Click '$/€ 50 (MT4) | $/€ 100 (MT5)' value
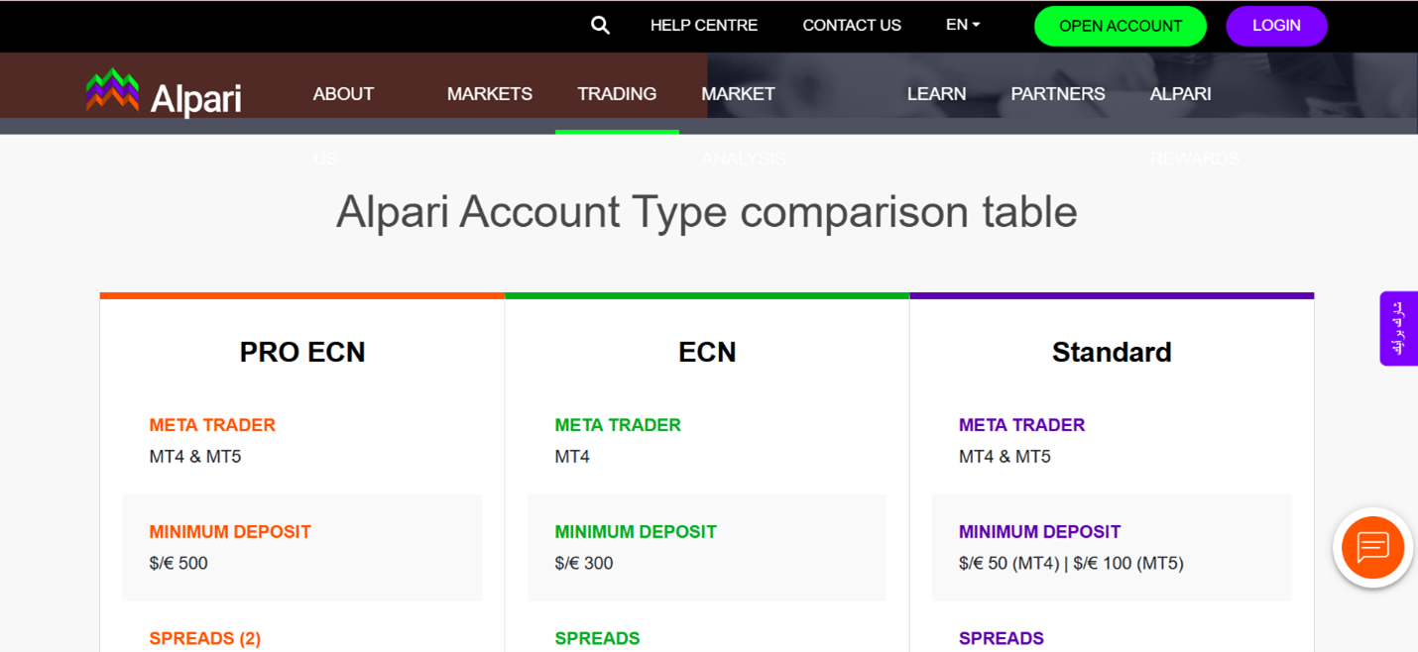Image resolution: width=1418 pixels, height=652 pixels. (1071, 564)
